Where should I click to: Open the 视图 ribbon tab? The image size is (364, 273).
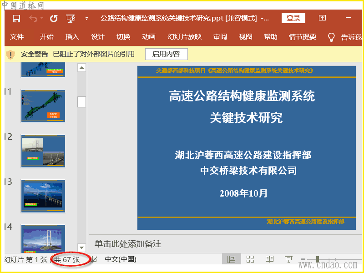coord(245,37)
